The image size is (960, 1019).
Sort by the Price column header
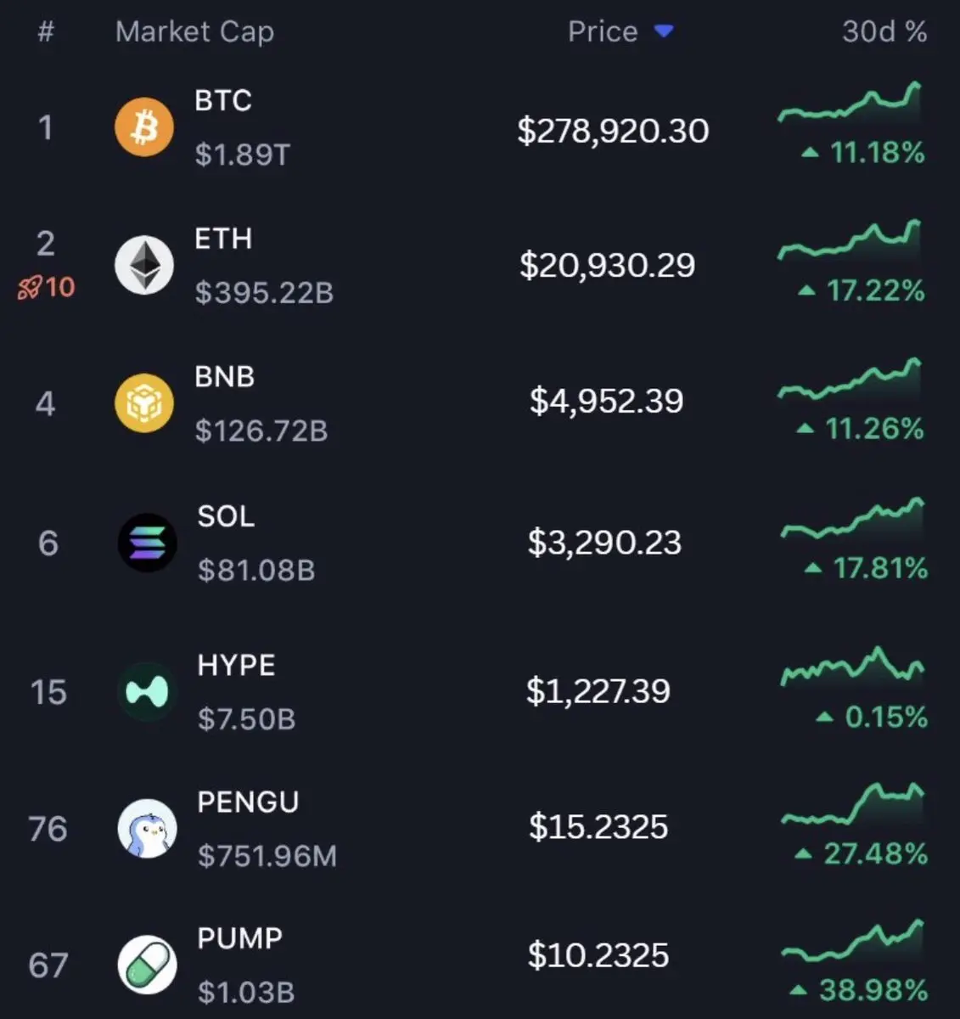click(603, 31)
